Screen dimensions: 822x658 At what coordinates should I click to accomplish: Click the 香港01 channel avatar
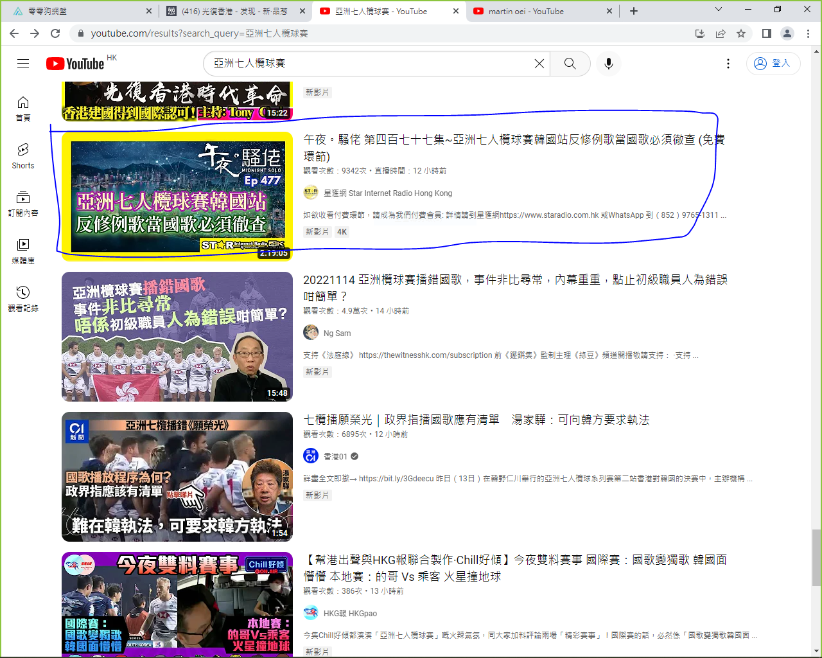pos(311,456)
